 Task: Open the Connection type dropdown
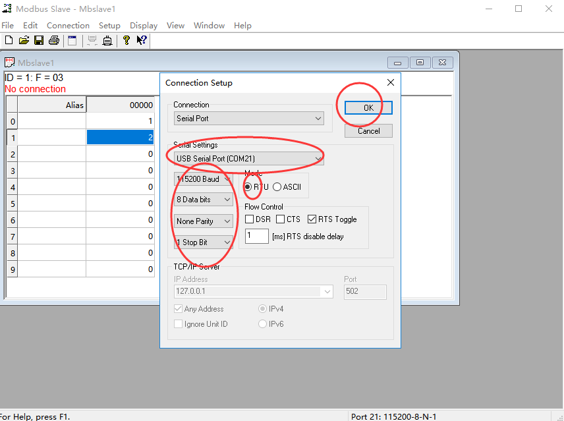coord(248,119)
